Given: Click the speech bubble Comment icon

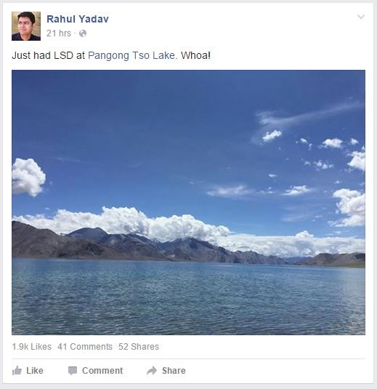Looking at the screenshot, I should (73, 371).
